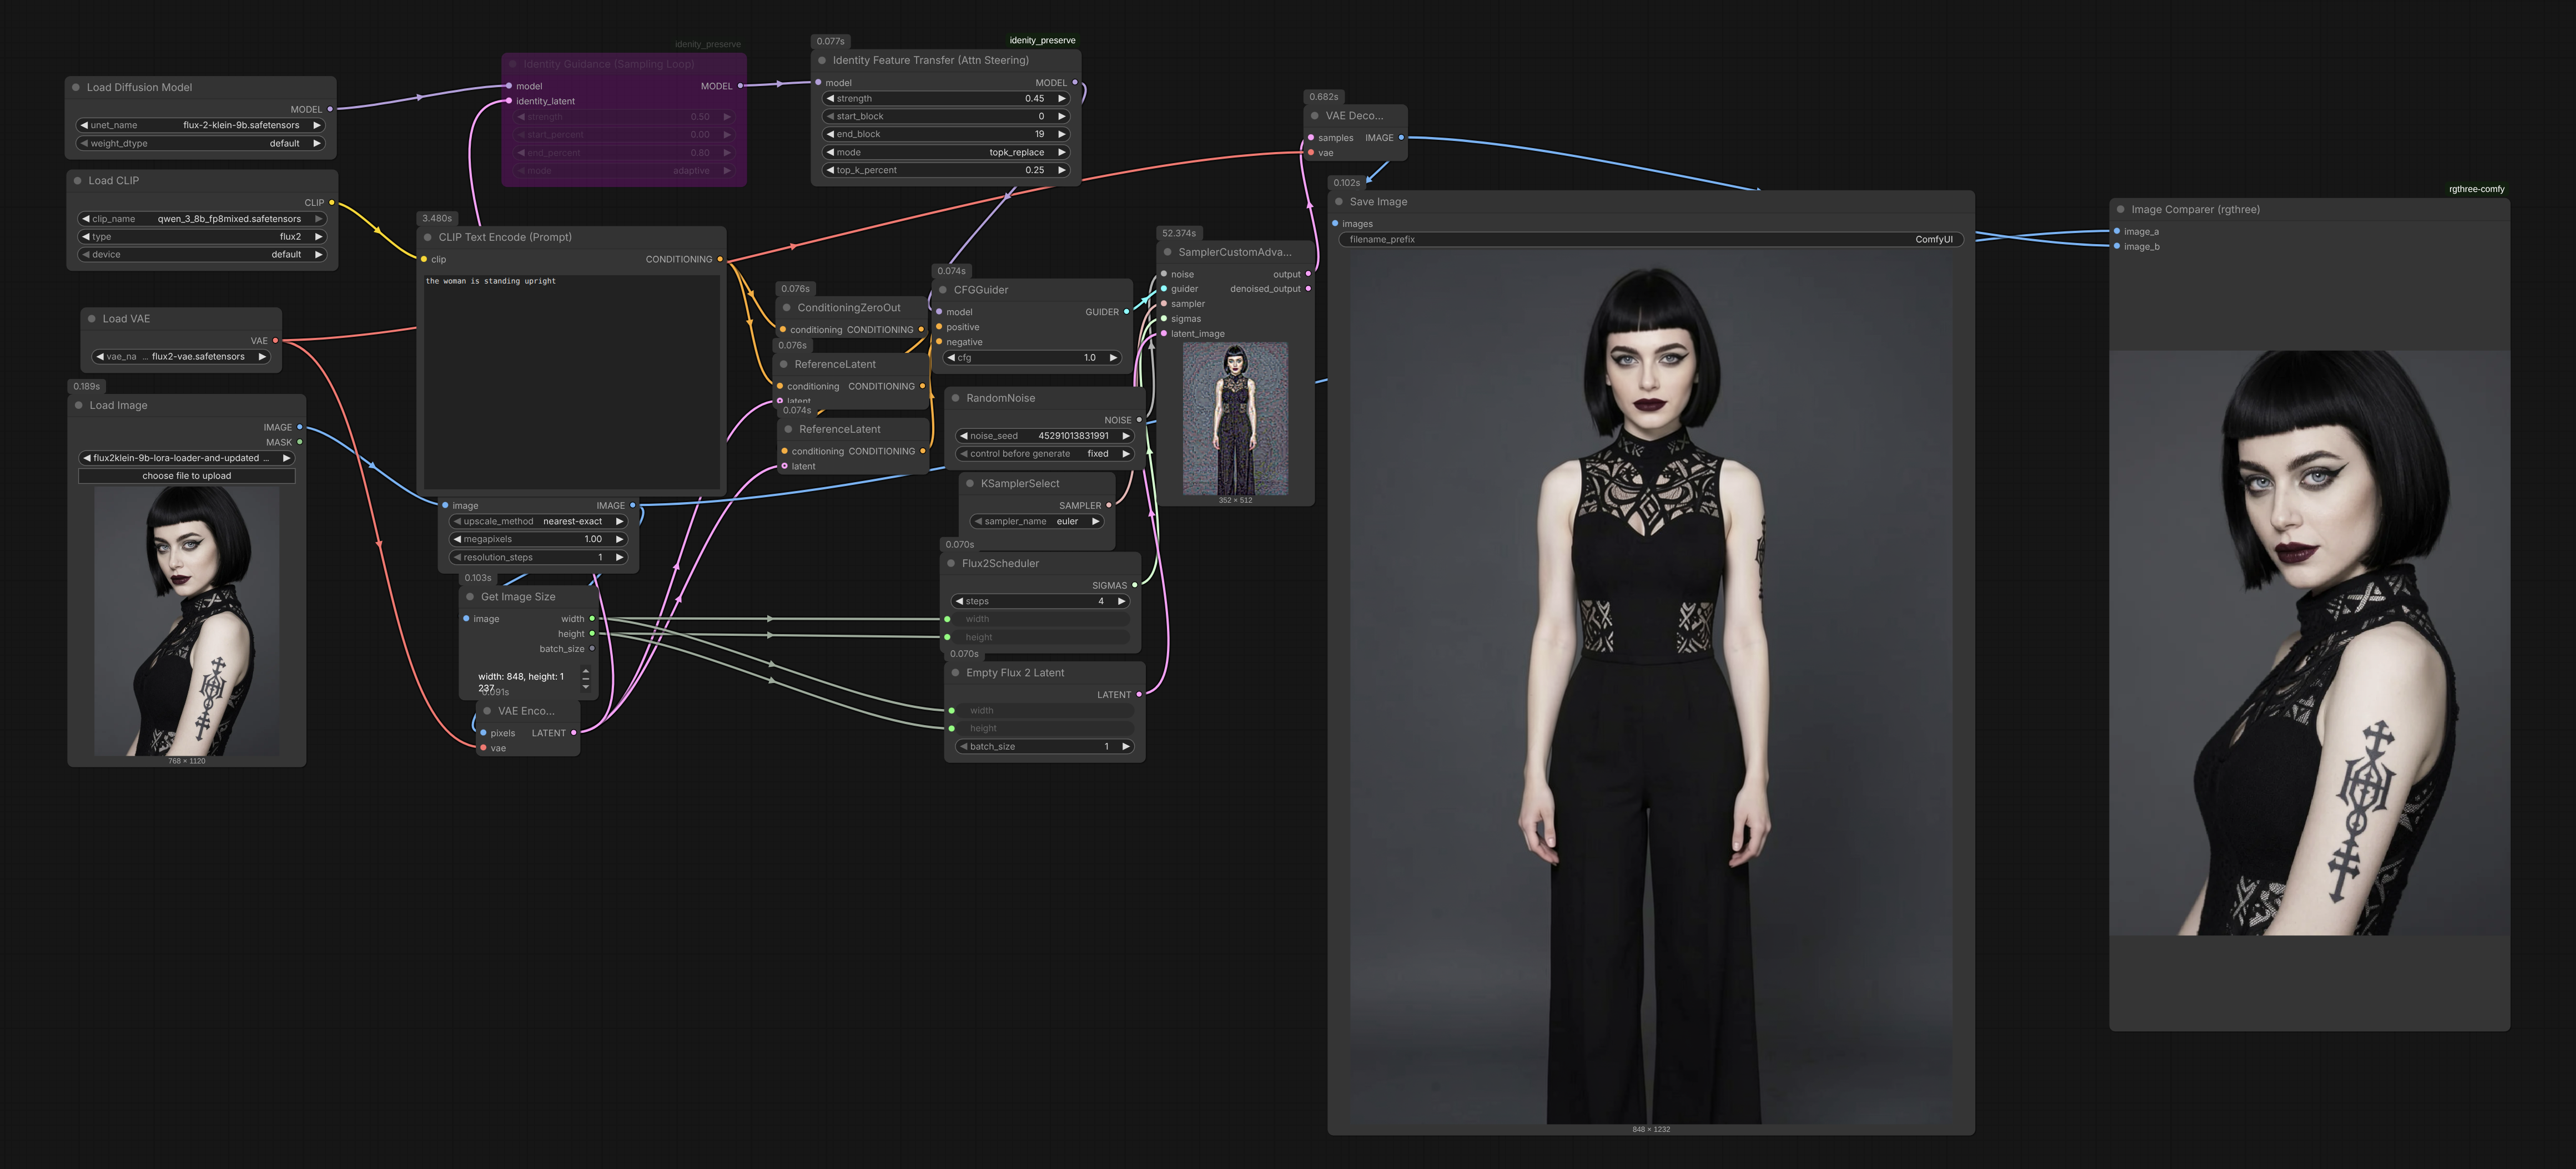The width and height of the screenshot is (2576, 1169).
Task: Open the vae_name dropdown in Load VAE
Action: click(181, 357)
